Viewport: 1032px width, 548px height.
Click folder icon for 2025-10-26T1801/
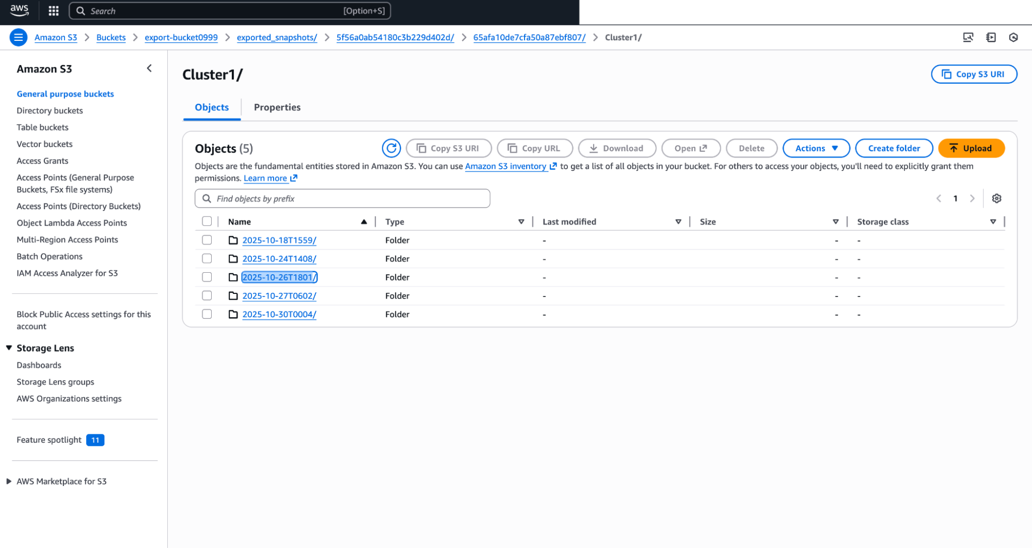[233, 277]
